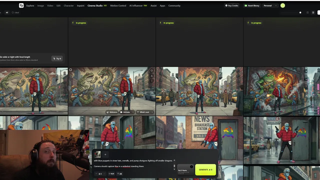Click the Try It button
The height and width of the screenshot is (180, 320).
point(57,58)
